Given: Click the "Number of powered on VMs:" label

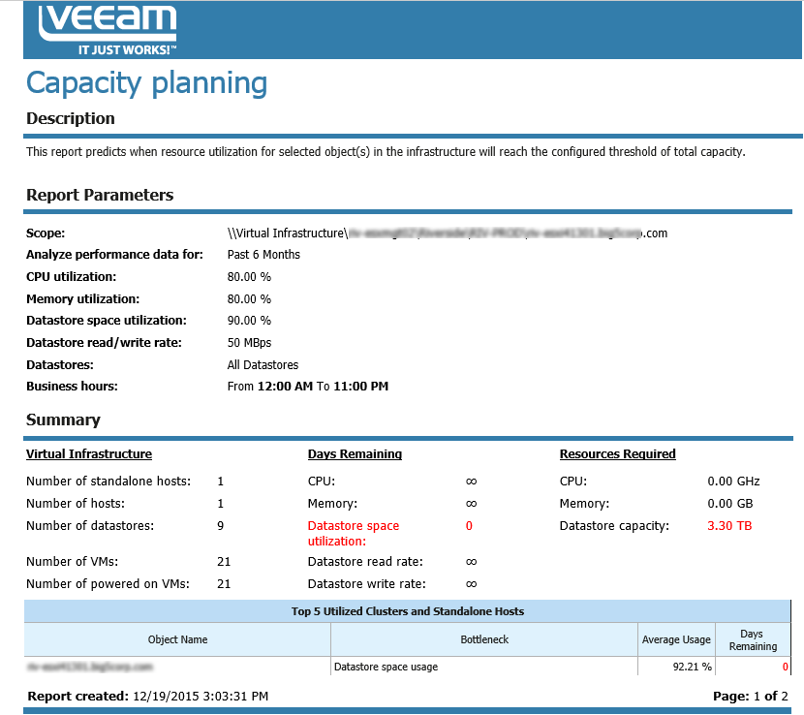Looking at the screenshot, I should point(108,584).
